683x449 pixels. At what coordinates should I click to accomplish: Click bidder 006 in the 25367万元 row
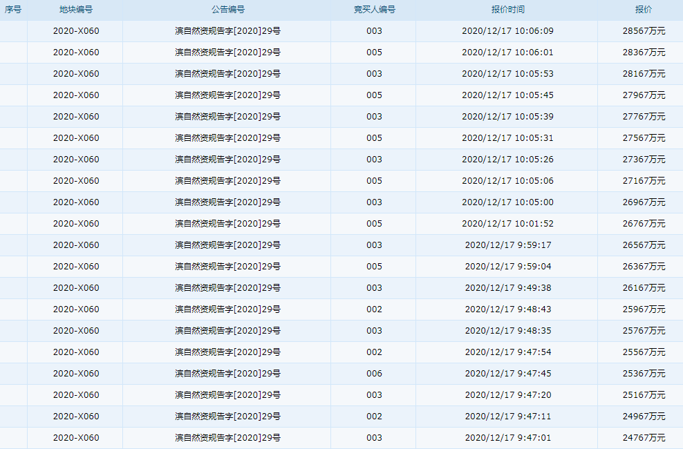point(374,373)
